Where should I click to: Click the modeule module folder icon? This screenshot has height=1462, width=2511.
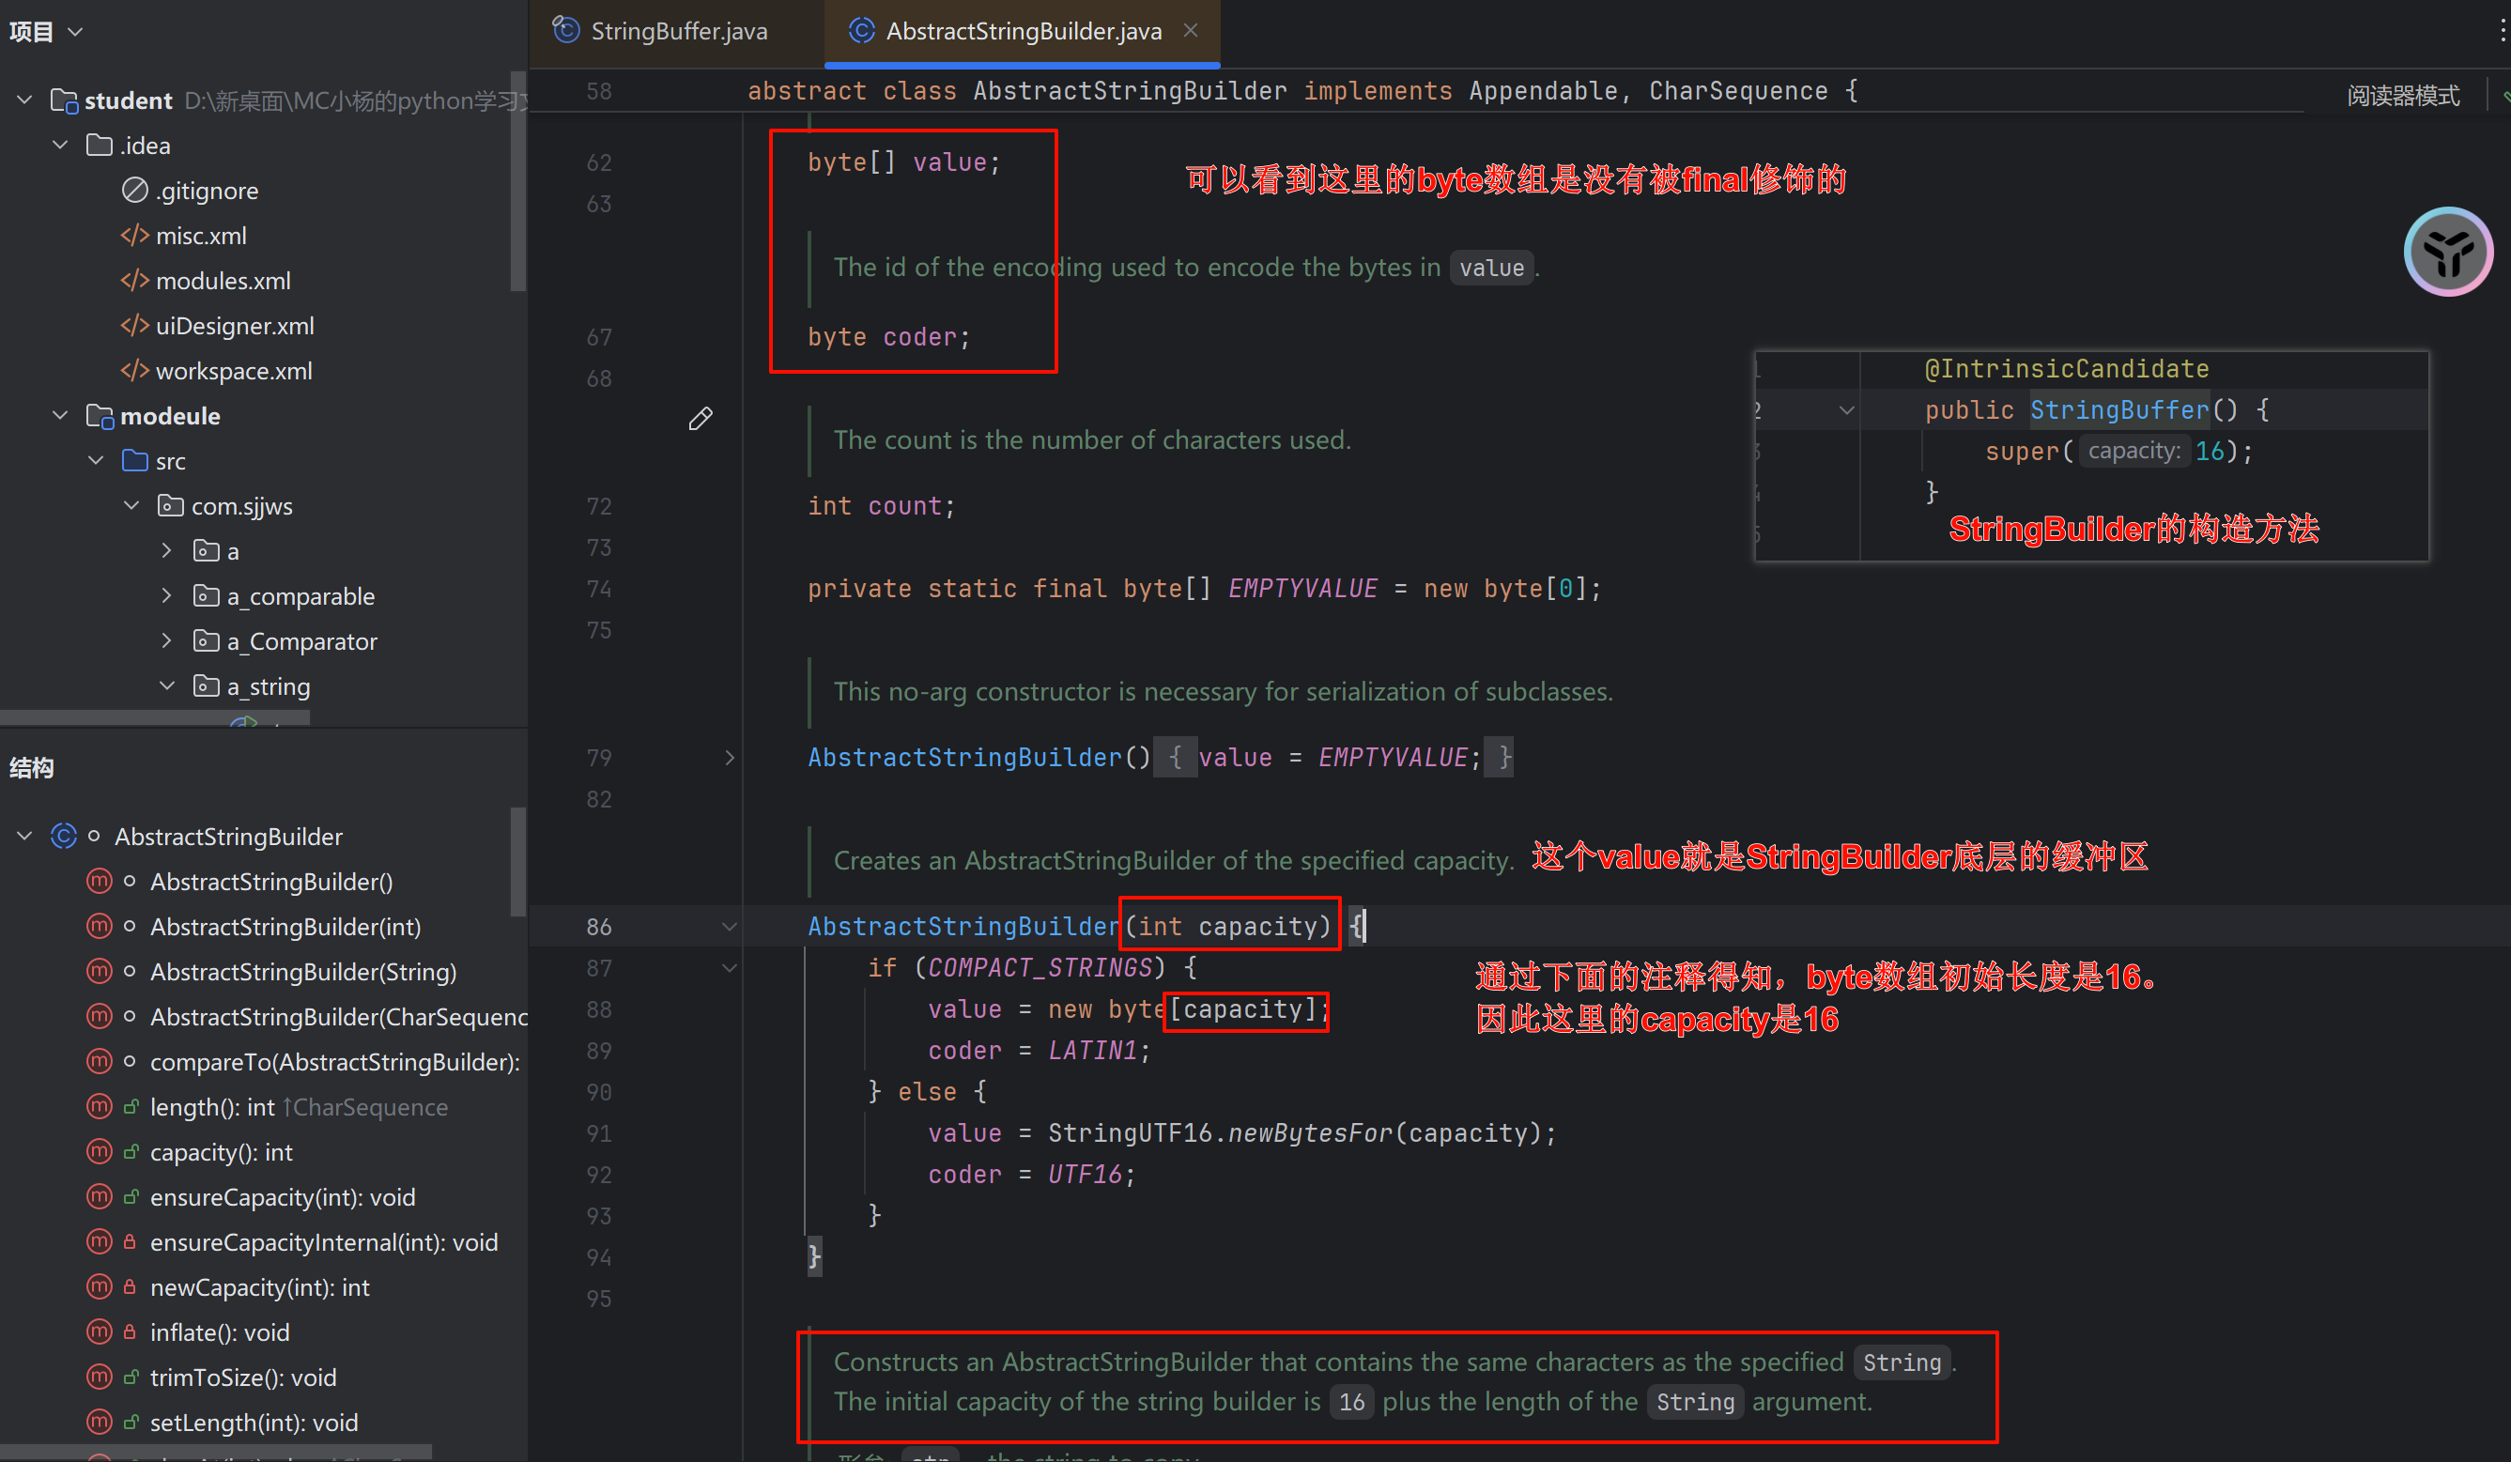coord(99,416)
